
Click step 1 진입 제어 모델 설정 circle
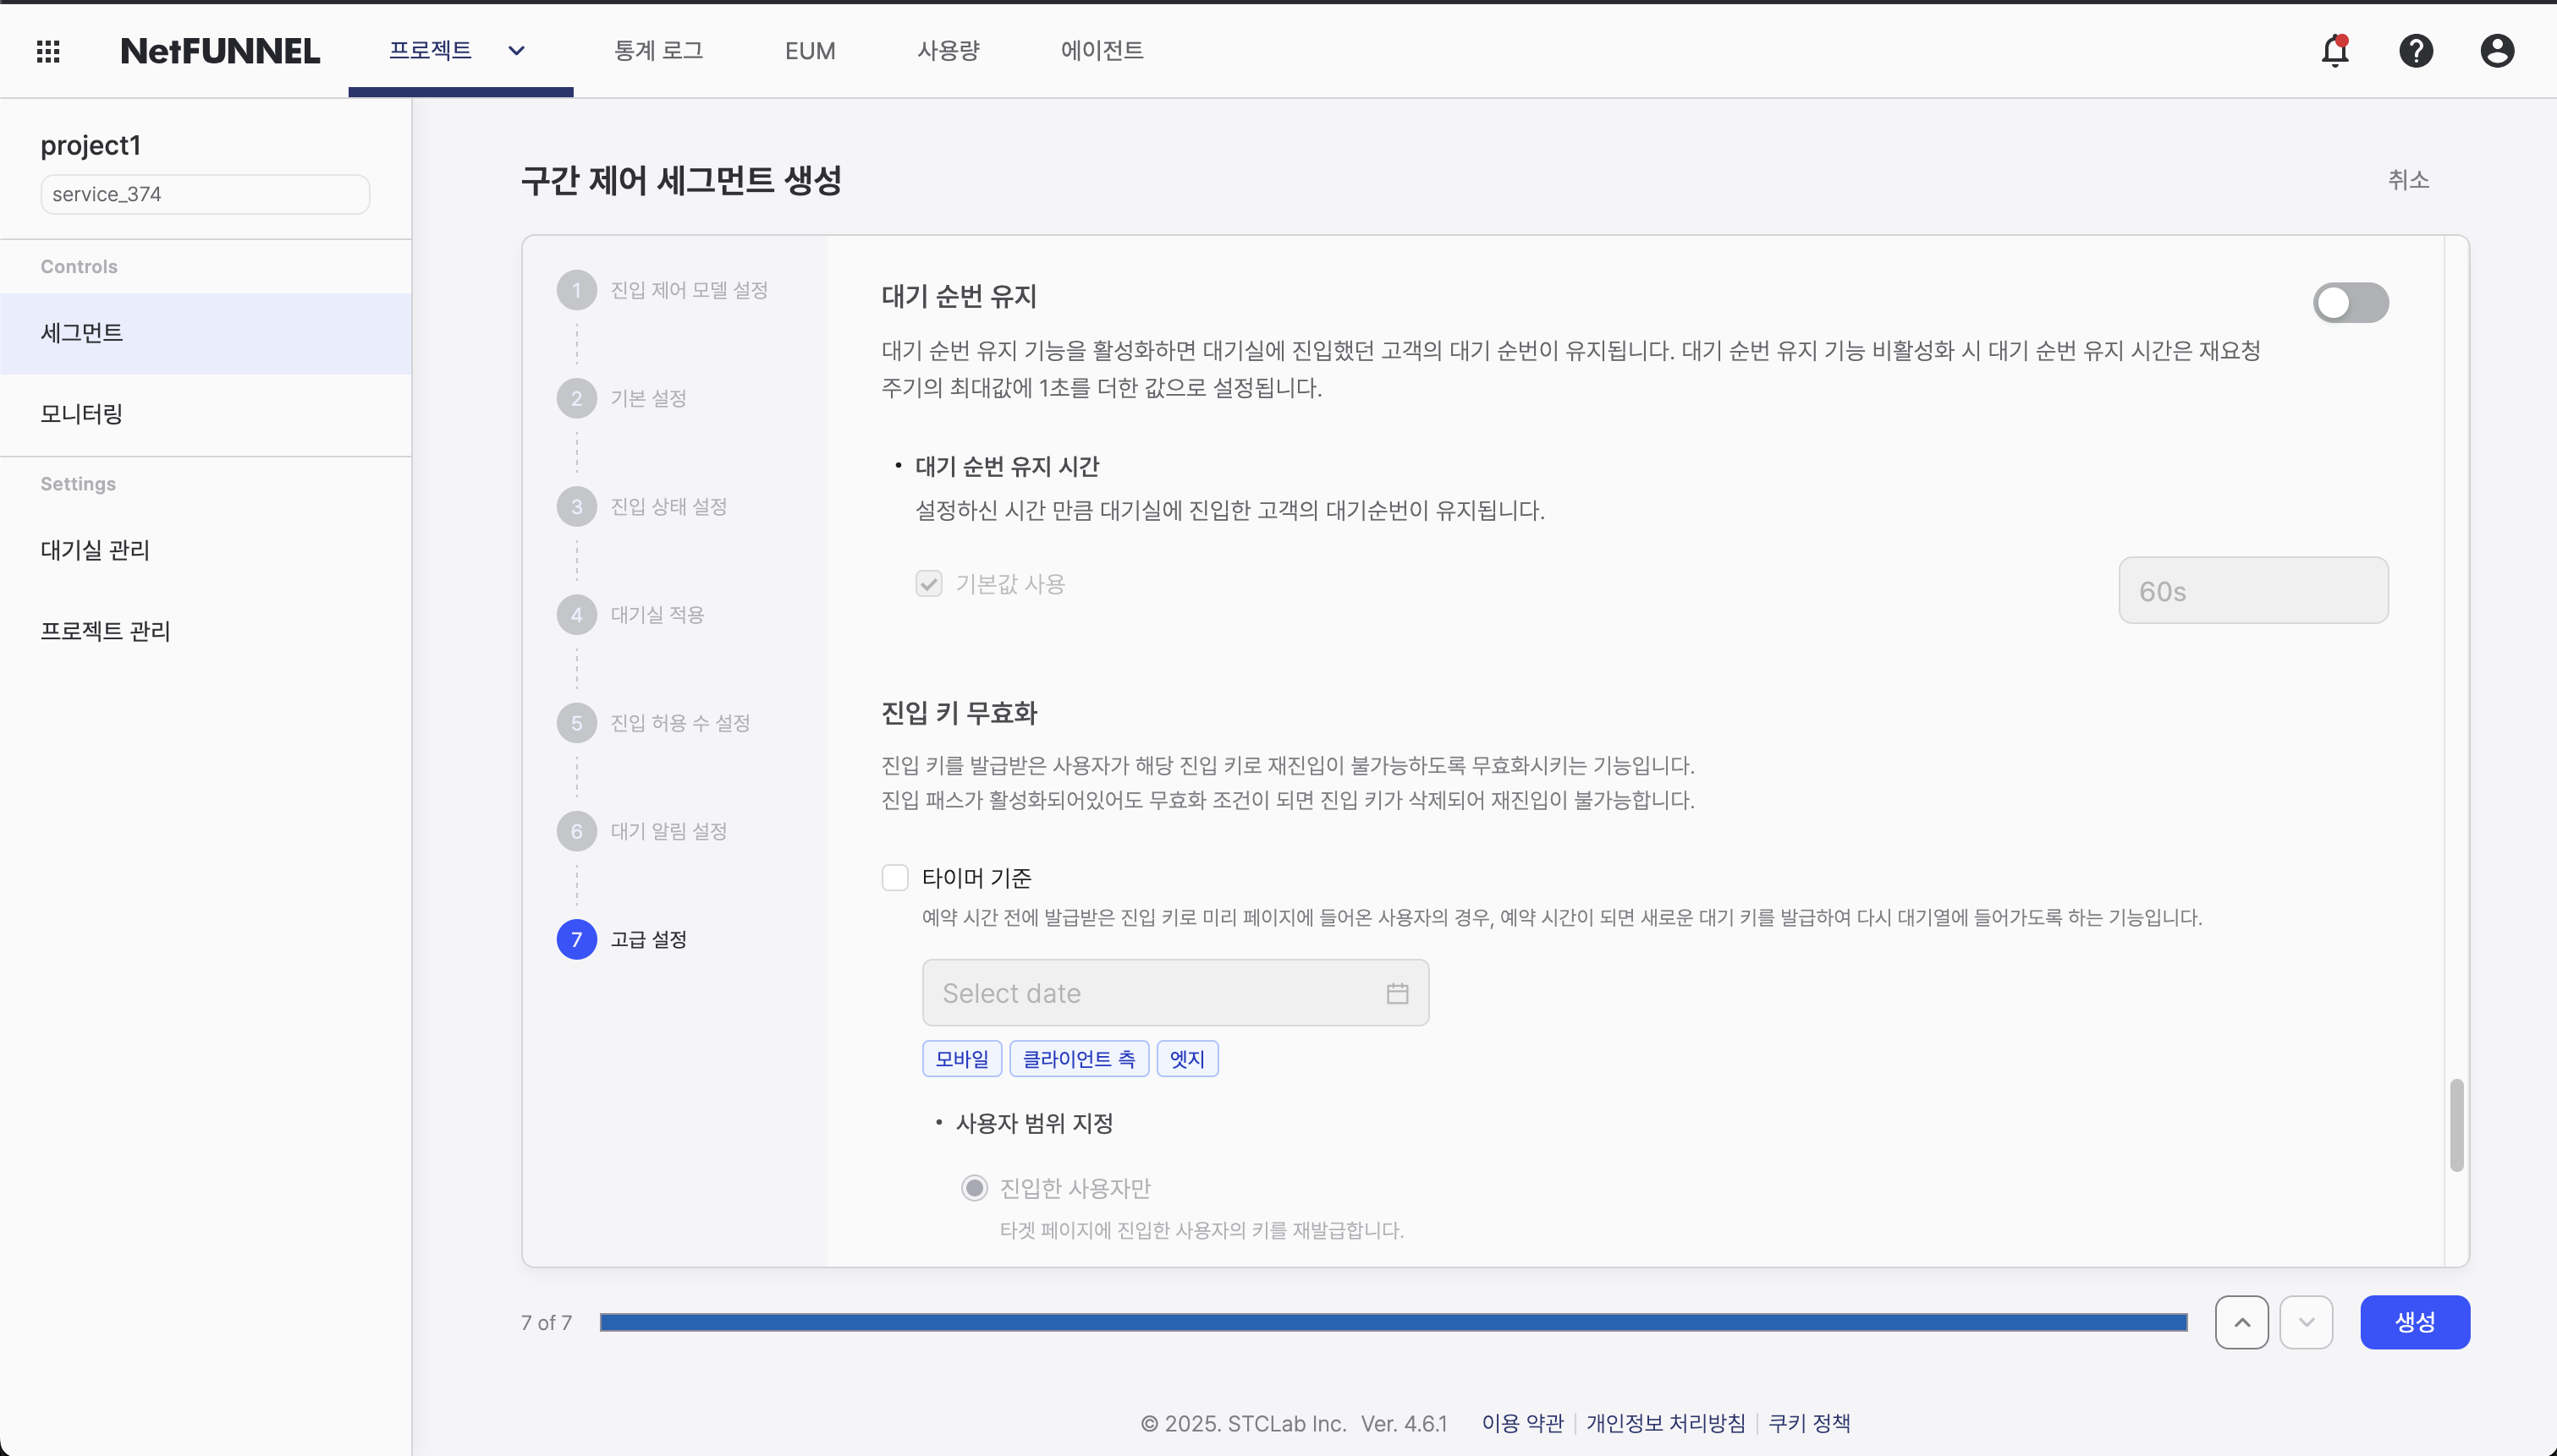(576, 290)
